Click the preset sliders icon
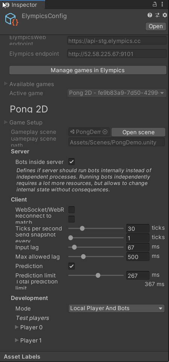 click(x=157, y=15)
